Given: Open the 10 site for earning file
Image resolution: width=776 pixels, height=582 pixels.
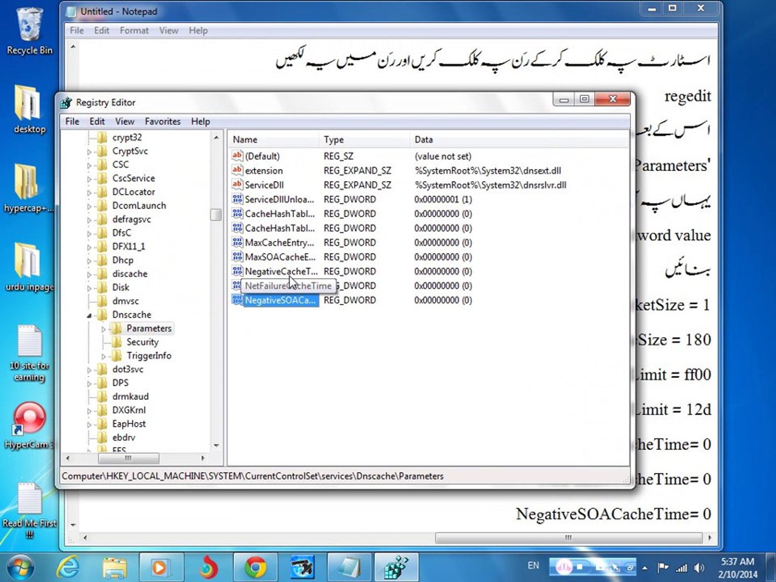Looking at the screenshot, I should coord(29,353).
